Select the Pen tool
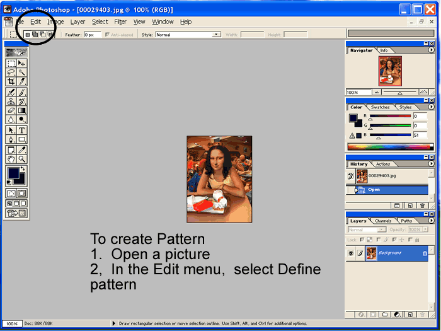This screenshot has width=441, height=331. point(11,139)
